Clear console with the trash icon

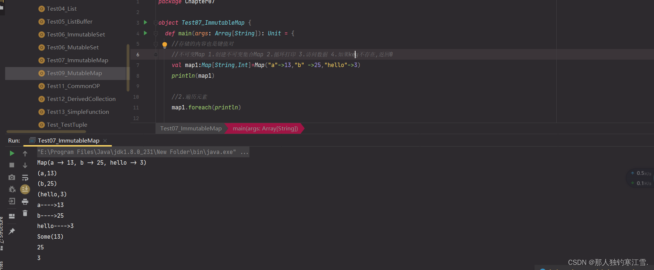25,213
